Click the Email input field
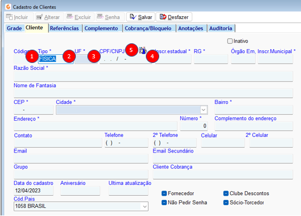This screenshot has height=216, width=301. (81, 159)
